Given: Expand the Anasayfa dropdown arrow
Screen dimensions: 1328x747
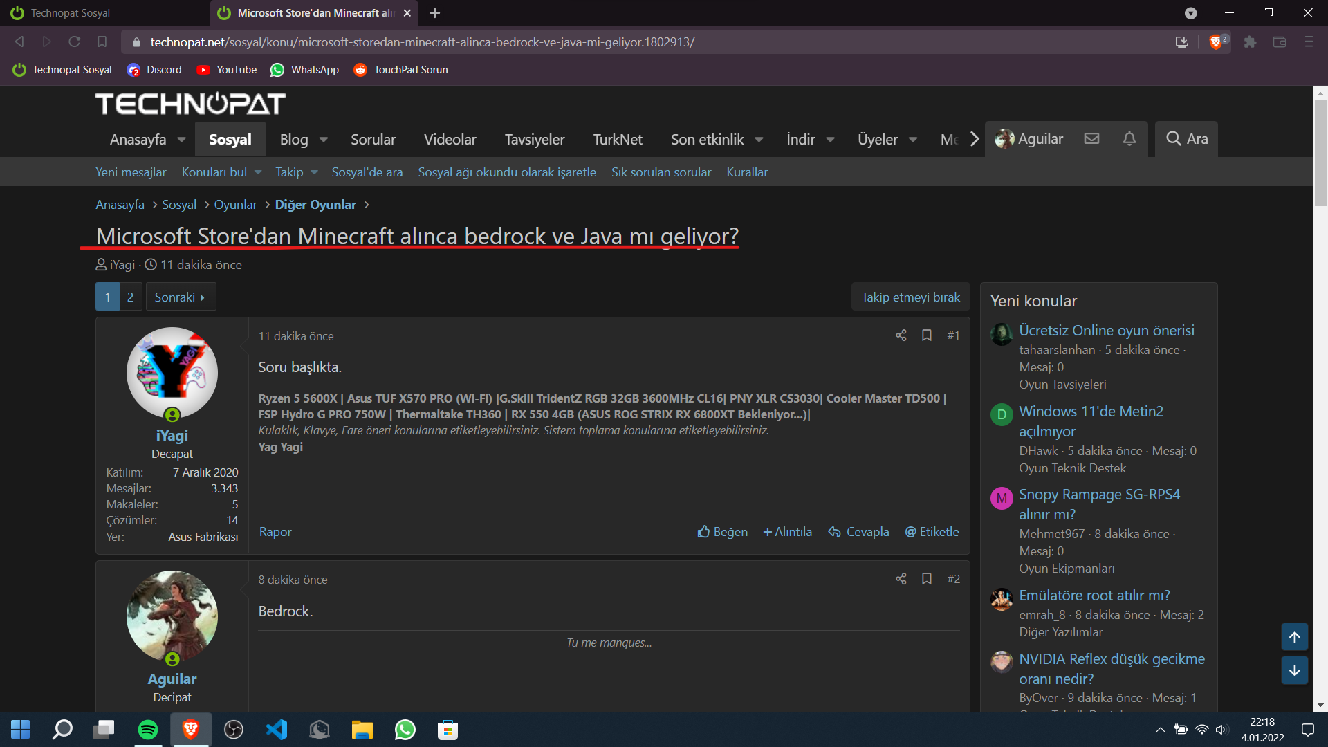Looking at the screenshot, I should 181,140.
